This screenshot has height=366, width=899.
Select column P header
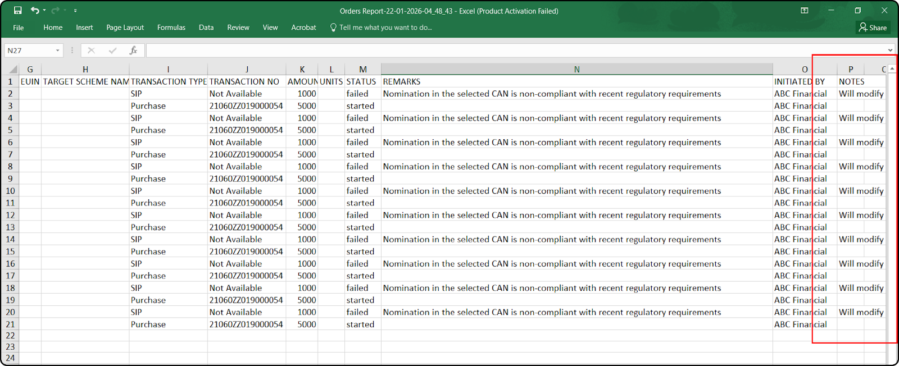[851, 70]
